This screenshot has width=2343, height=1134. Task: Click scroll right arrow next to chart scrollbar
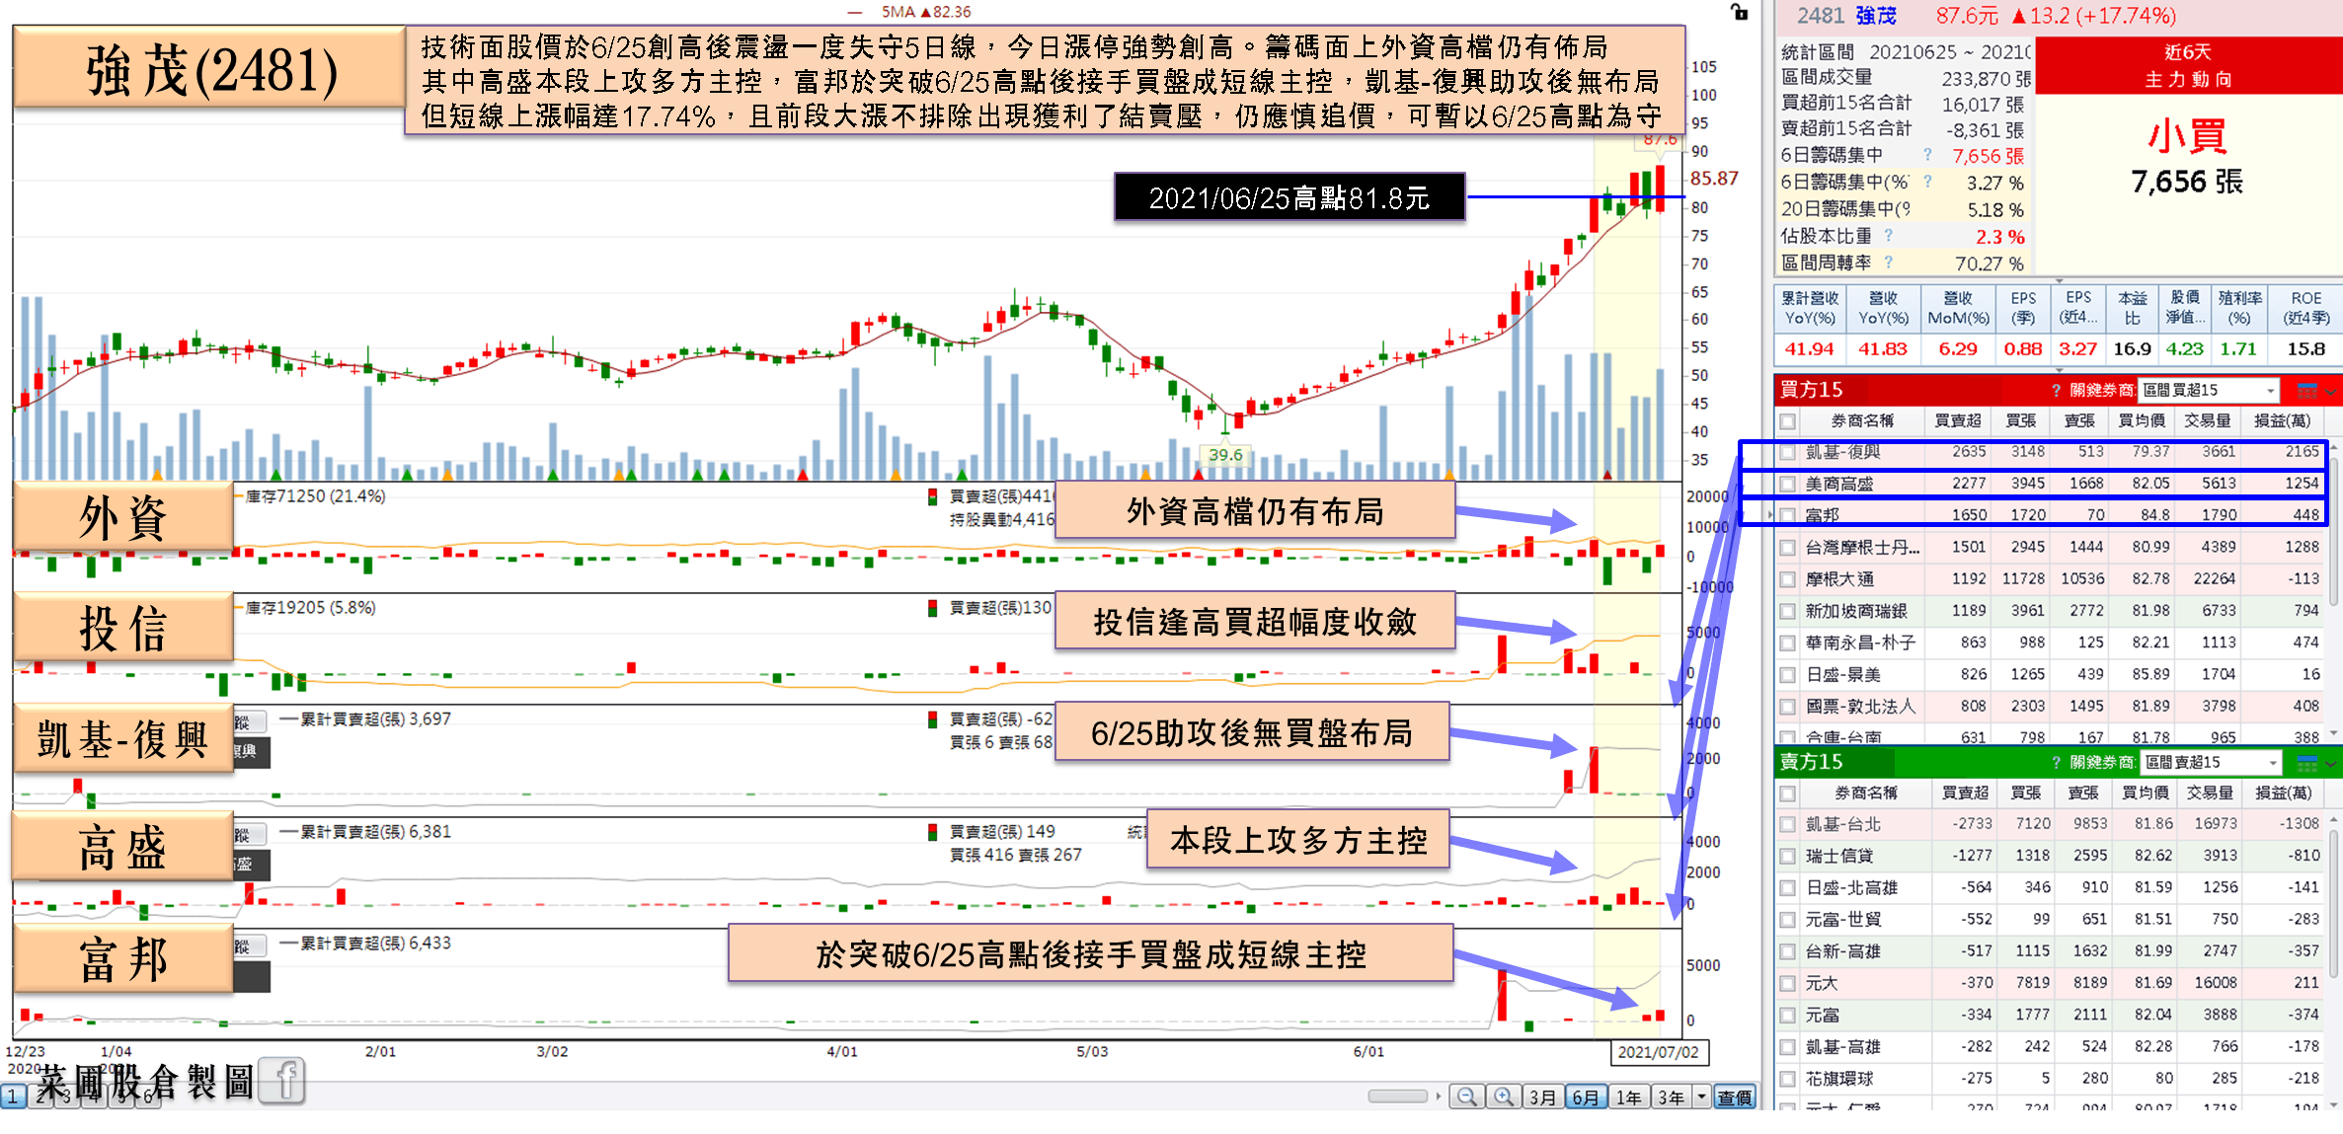(1439, 1096)
